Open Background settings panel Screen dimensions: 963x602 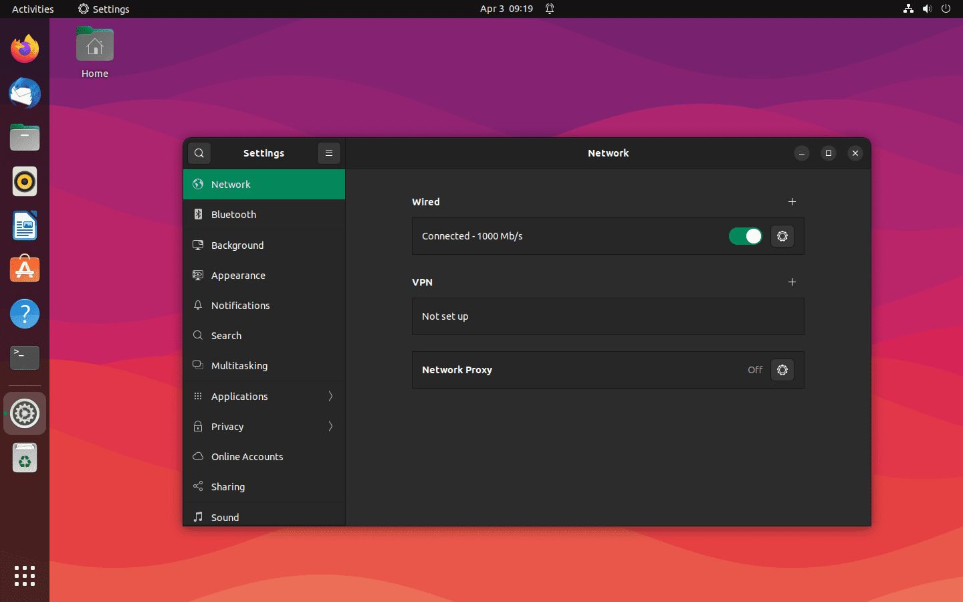pyautogui.click(x=264, y=245)
